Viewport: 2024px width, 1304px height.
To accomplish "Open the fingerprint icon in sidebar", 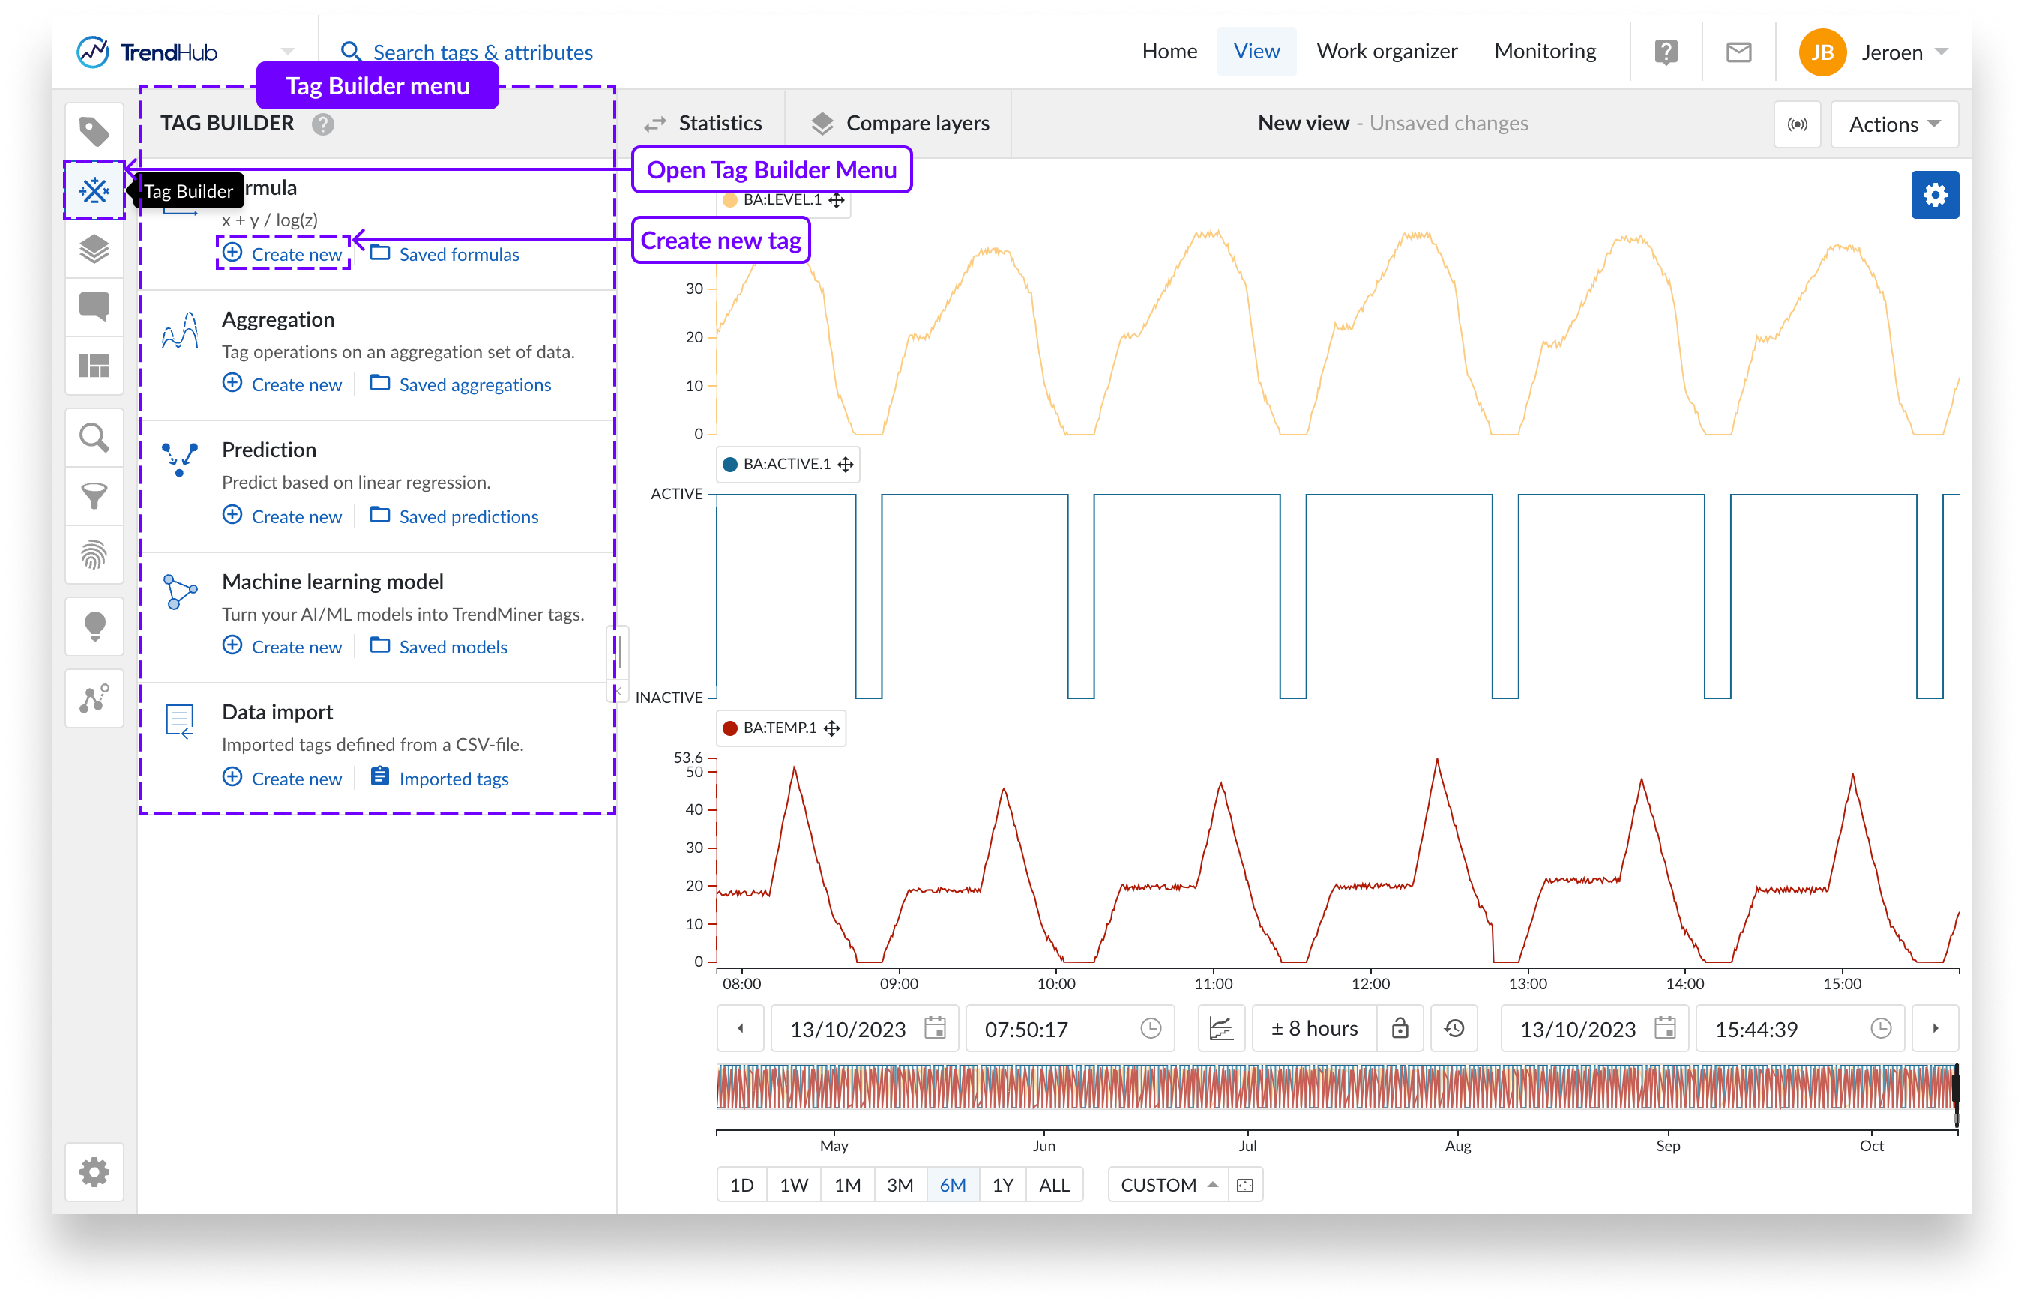I will coord(94,555).
